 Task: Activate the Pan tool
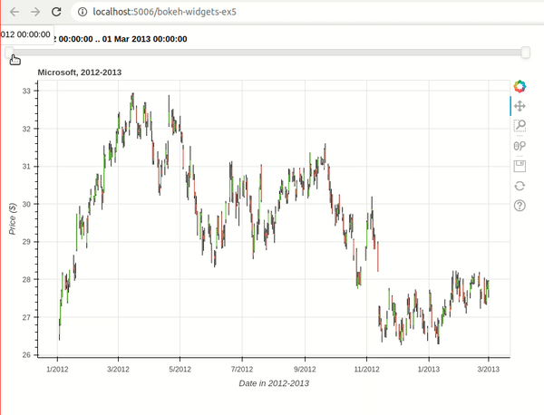[520, 106]
